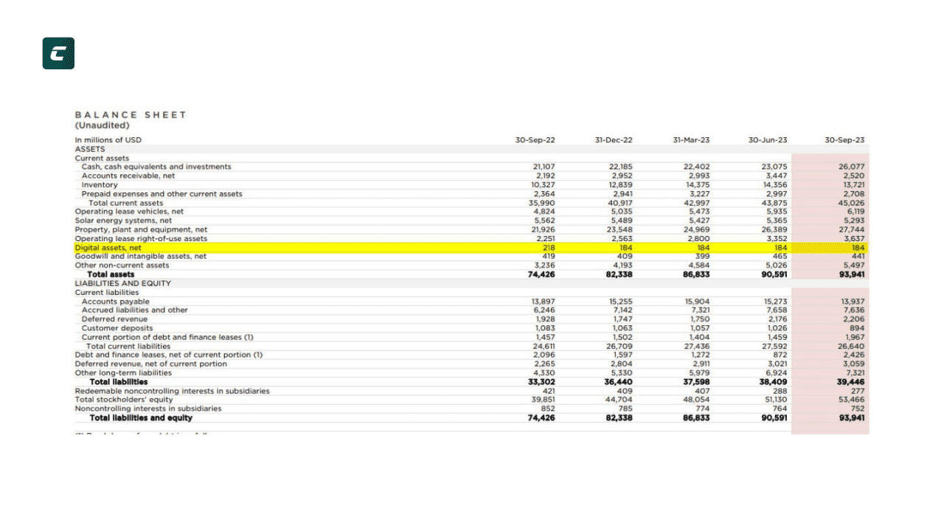Click 'Property, plant and equipment, net' label
The height and width of the screenshot is (531, 944).
click(x=141, y=229)
